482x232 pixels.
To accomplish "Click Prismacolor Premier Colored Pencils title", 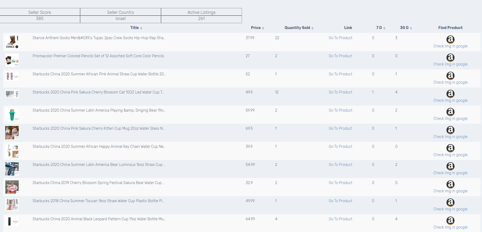I will 98,56.
